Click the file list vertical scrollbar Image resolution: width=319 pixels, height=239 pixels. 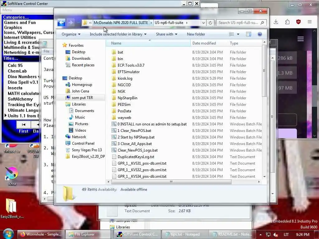264,71
